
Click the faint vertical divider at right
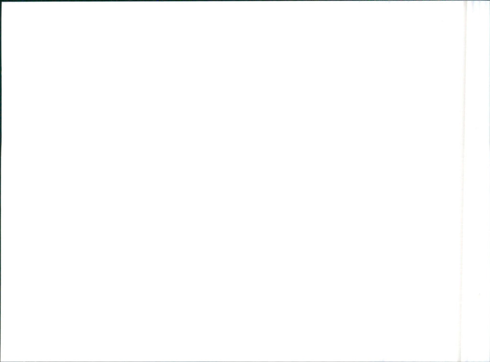click(x=463, y=181)
